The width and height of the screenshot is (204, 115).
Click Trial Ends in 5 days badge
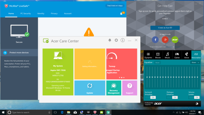115,6
